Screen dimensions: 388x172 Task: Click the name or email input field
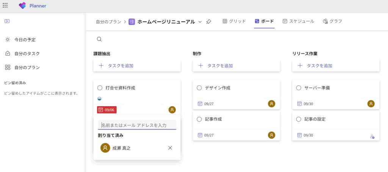coord(137,125)
